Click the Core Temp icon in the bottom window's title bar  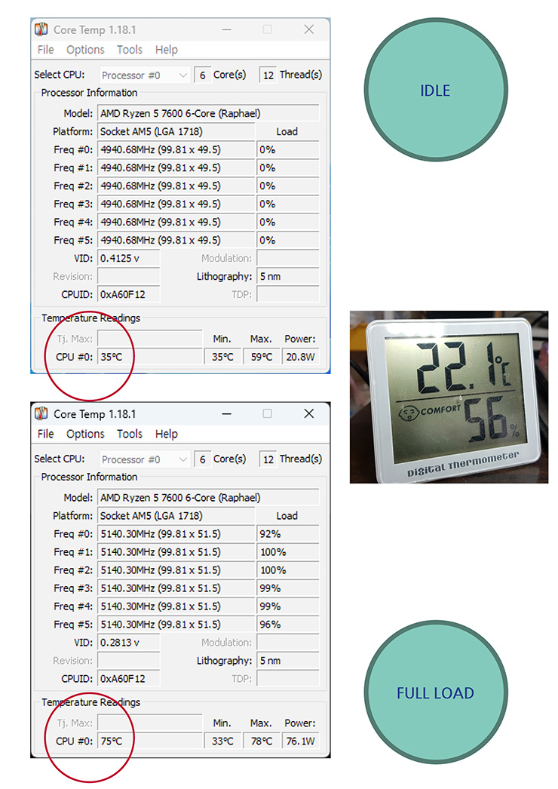coord(42,414)
